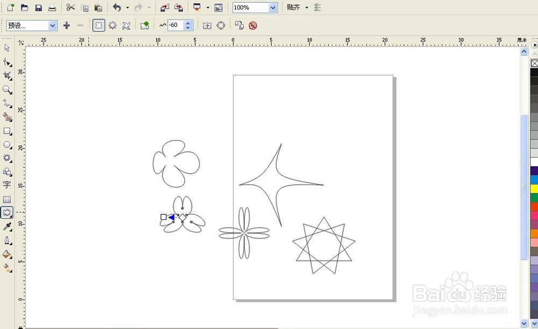Cut the selection with scissors icon

(70, 7)
